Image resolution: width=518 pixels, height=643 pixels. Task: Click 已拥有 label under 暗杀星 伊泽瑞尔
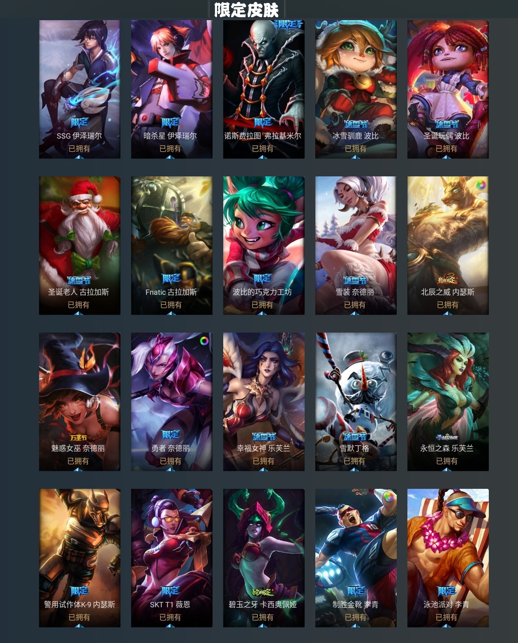point(170,148)
